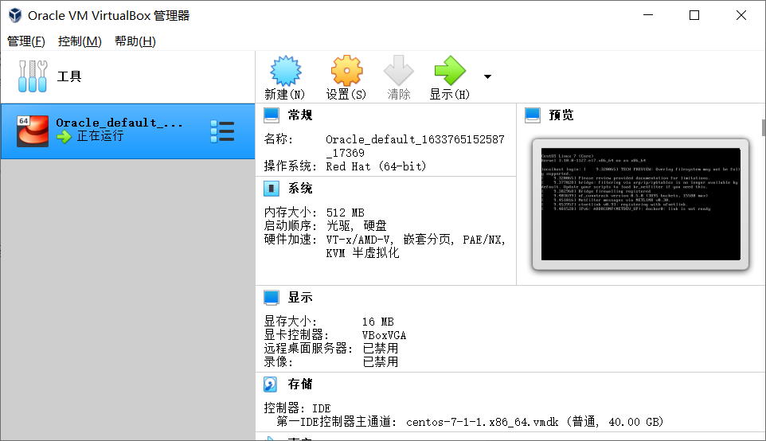Click the VM name Oracle_default_1633765152587
This screenshot has width=766, height=441.
coord(415,146)
